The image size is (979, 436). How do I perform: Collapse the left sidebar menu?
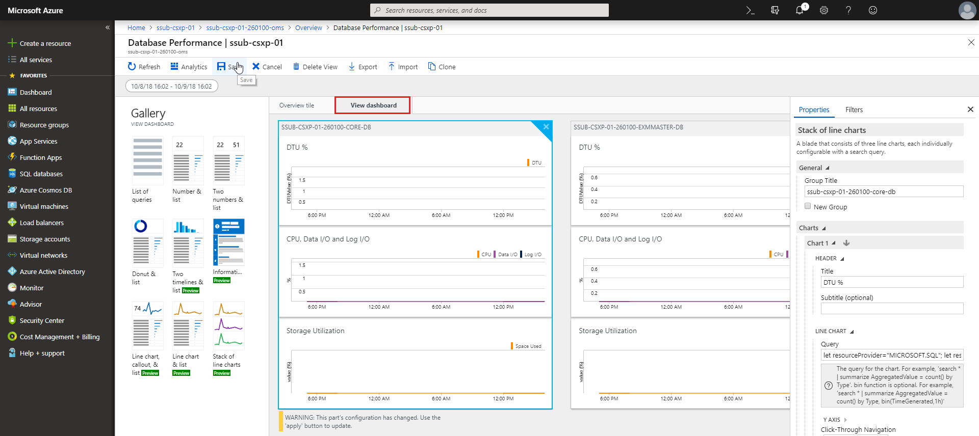point(108,28)
